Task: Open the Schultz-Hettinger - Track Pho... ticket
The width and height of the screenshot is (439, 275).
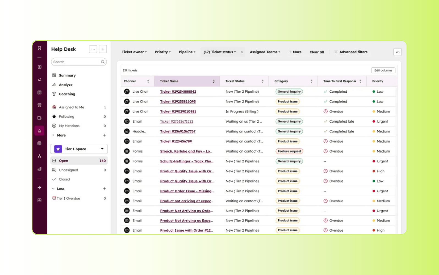Action: tap(187, 161)
